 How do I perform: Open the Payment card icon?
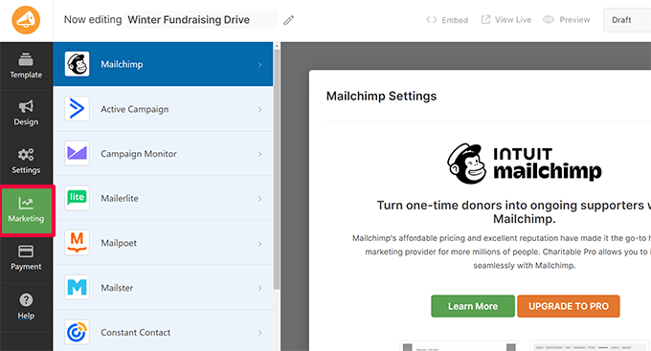pos(26,252)
